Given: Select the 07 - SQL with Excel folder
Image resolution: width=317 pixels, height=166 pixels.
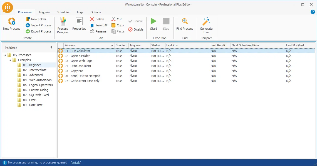Looking at the screenshot, I should tap(36, 95).
